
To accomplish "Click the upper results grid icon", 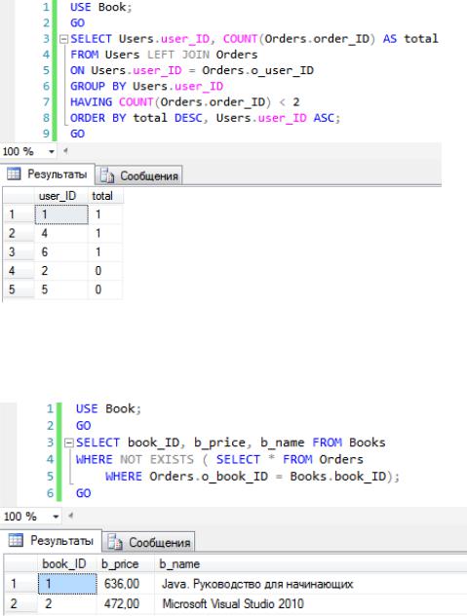I will 14,174.
